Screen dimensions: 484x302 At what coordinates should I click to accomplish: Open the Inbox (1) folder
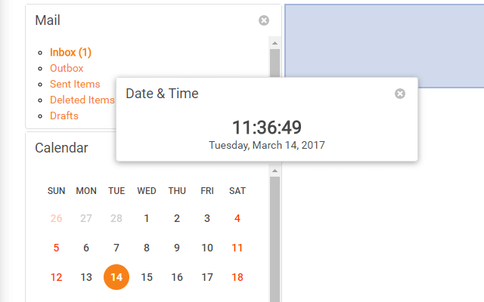click(70, 52)
